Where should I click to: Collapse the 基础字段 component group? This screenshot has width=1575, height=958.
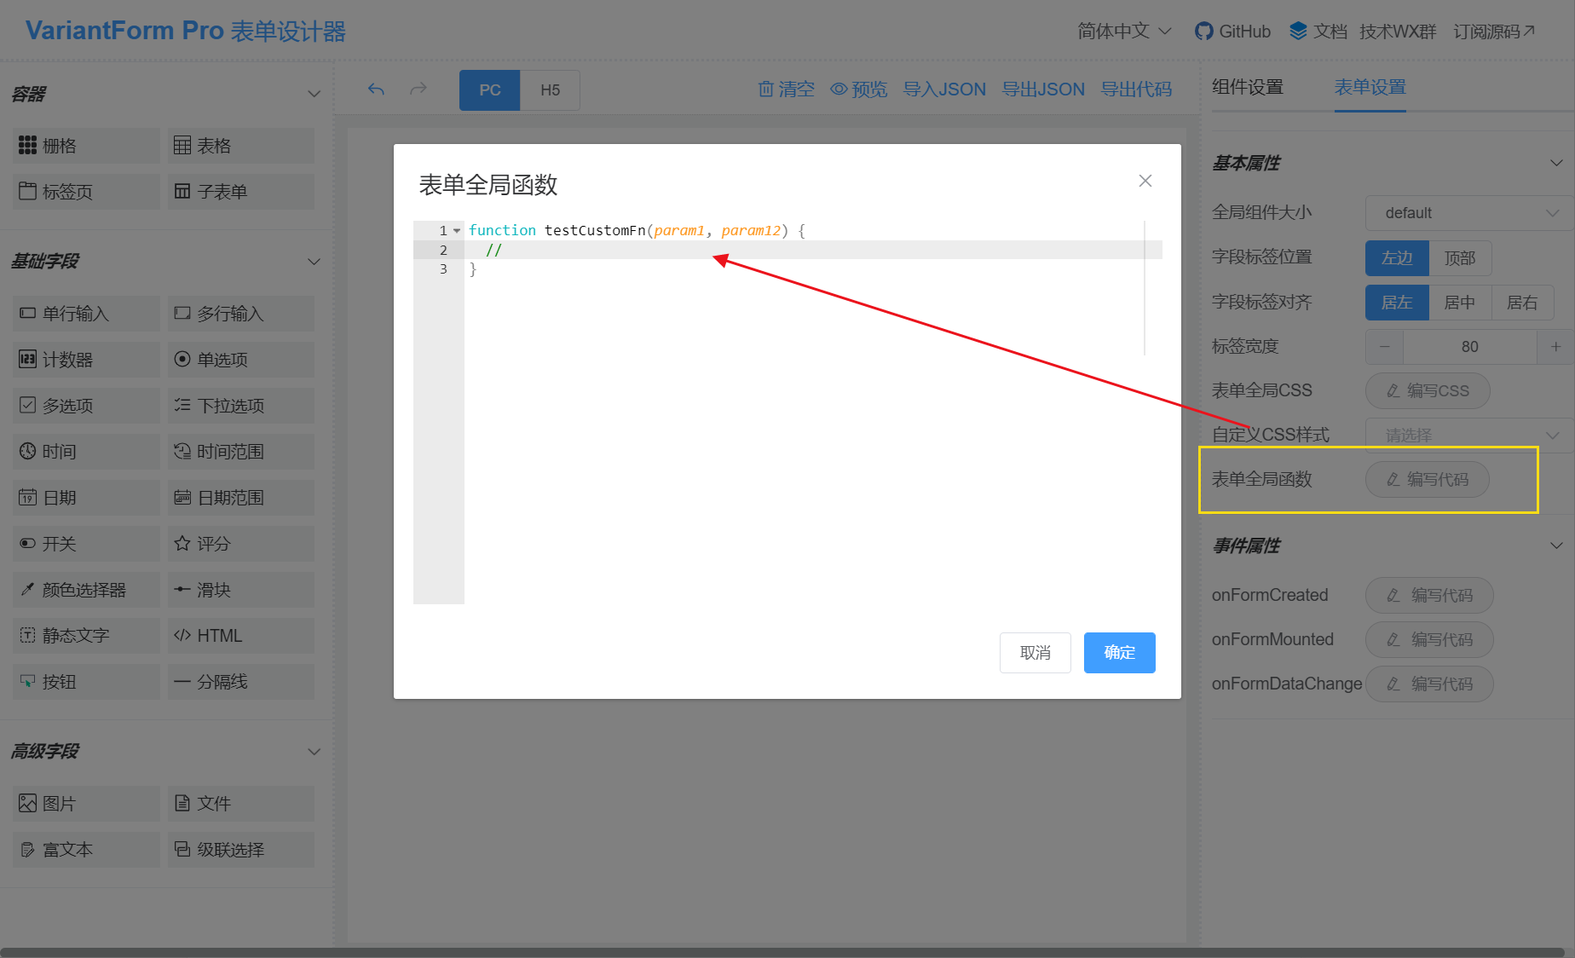(314, 262)
